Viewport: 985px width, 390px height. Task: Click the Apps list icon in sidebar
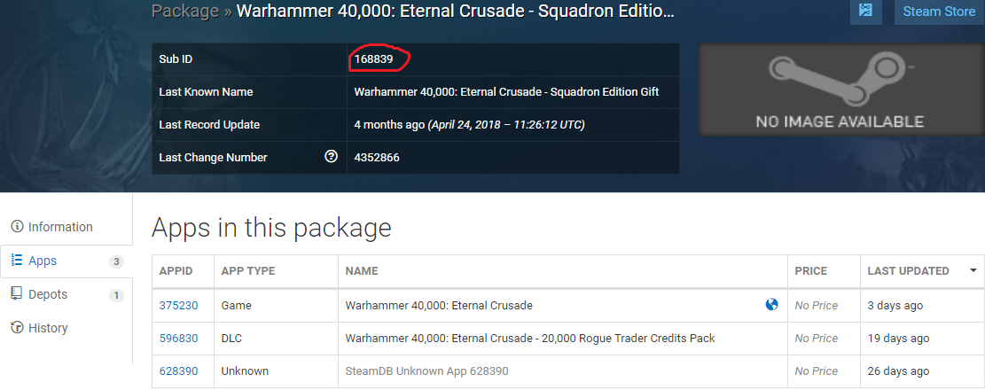coord(18,260)
